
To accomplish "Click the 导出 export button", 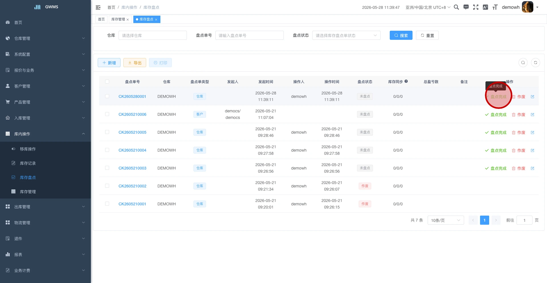I will pos(135,63).
